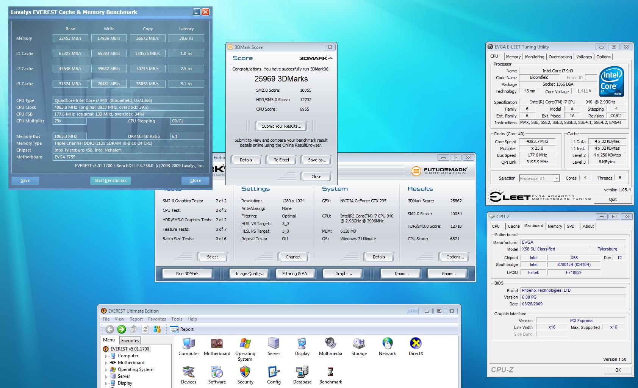
Task: Switch to Cache tab in CPU-Z
Action: (514, 226)
